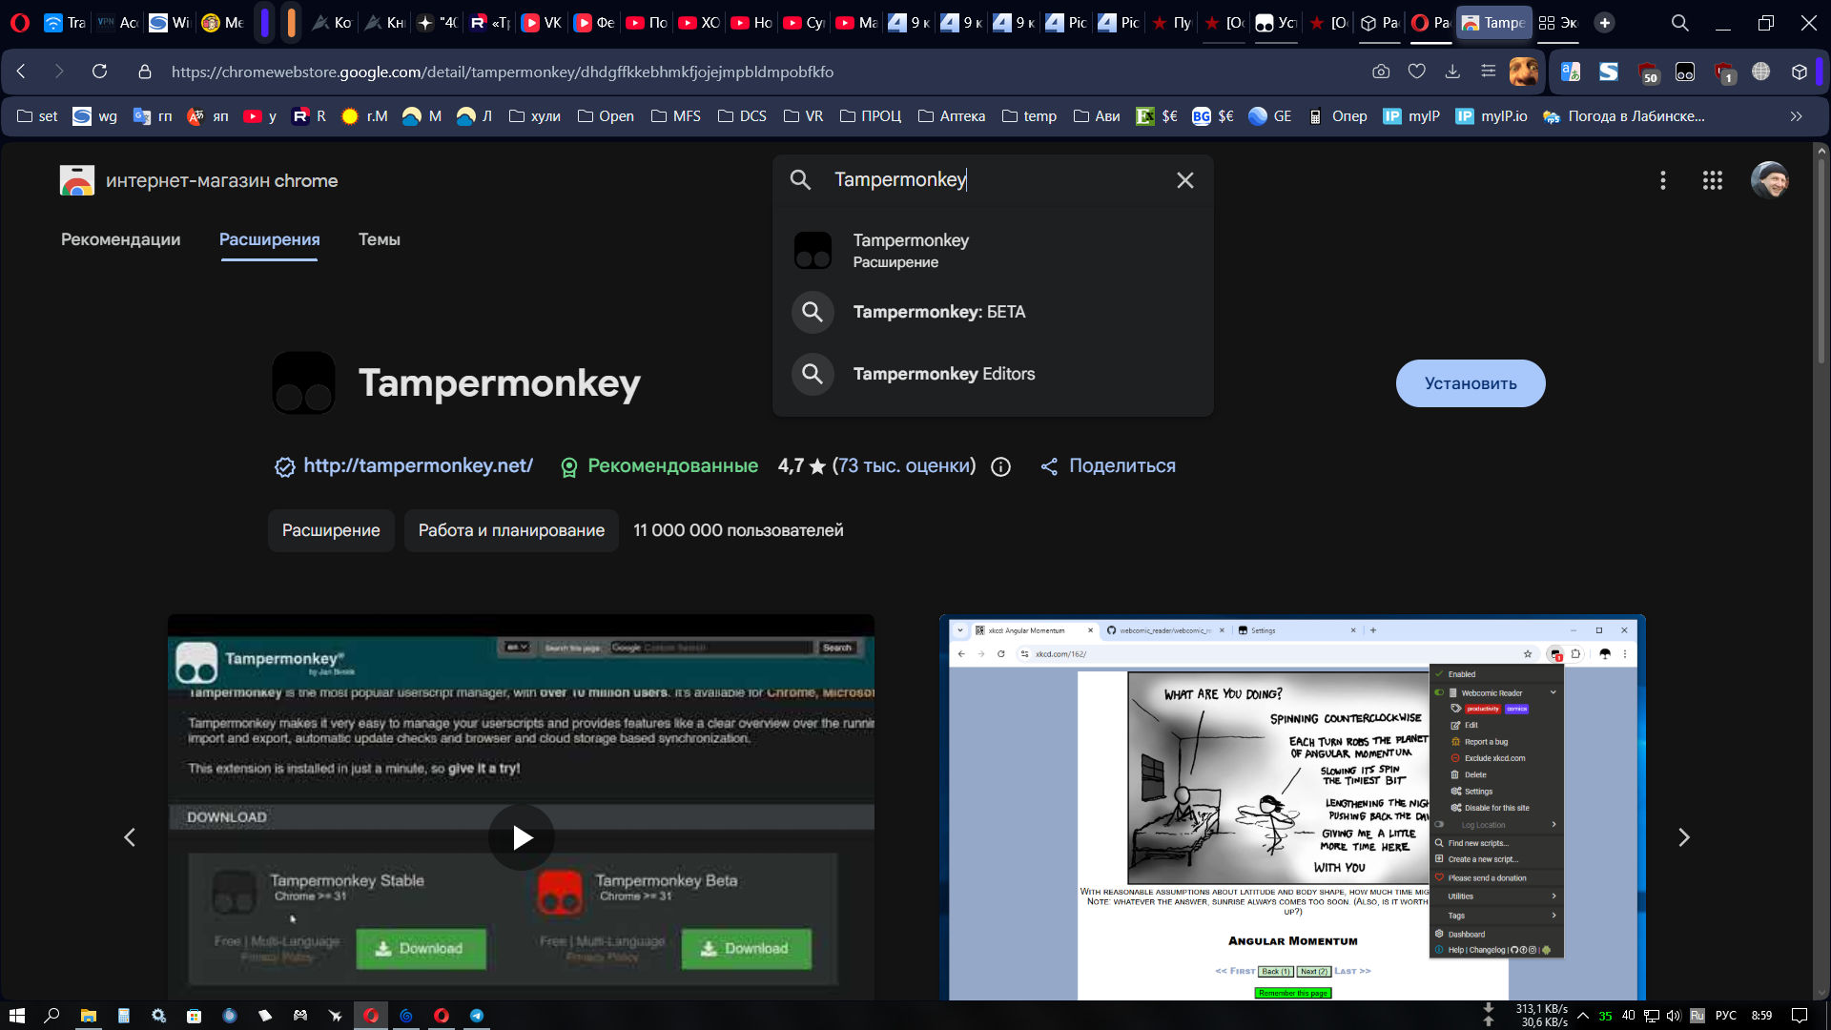Open Telegram from the taskbar
This screenshot has height=1030, width=1831.
coord(477,1016)
